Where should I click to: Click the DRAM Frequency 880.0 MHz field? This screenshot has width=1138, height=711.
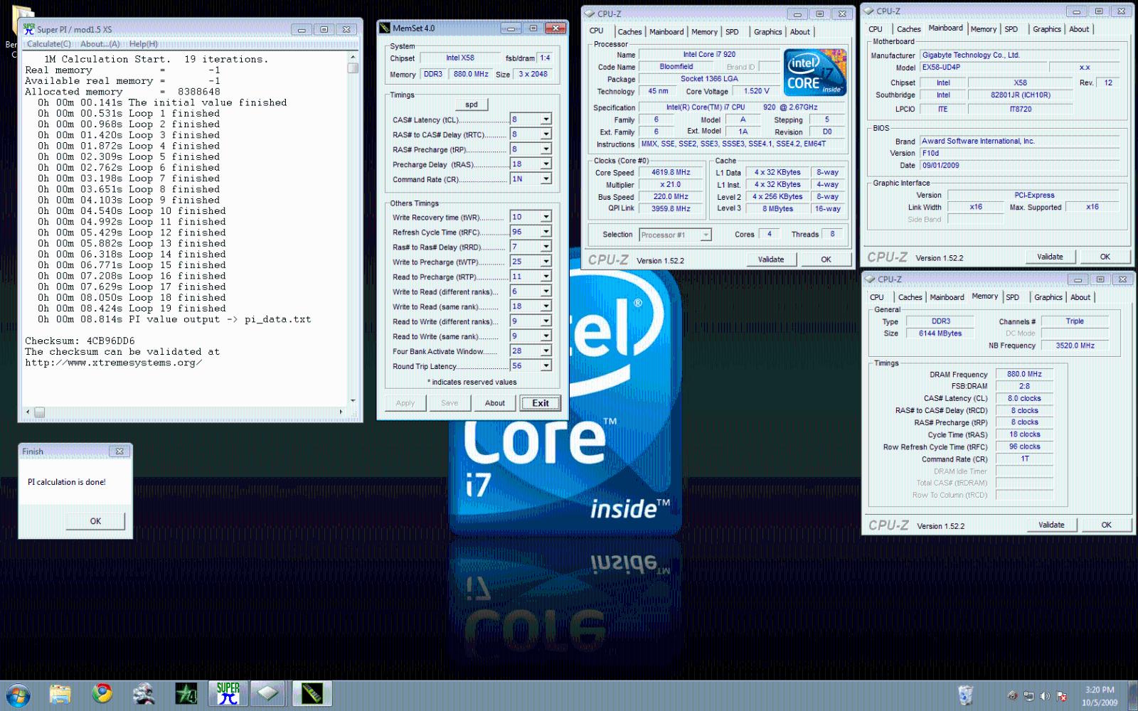tap(1024, 374)
